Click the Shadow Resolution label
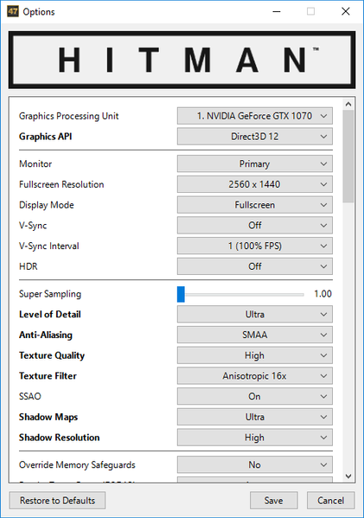Viewport: 364px width, 518px height. point(59,438)
